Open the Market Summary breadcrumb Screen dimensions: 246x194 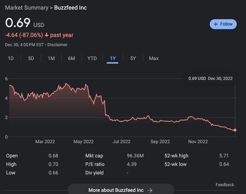pos(27,8)
